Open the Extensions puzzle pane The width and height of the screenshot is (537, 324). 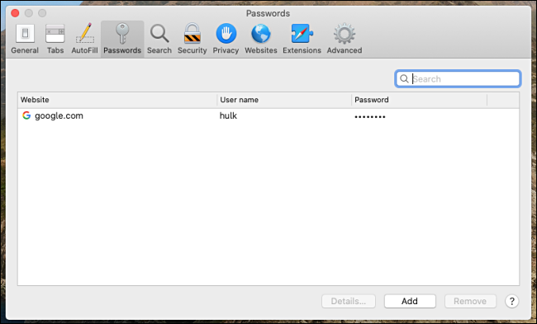coord(302,39)
